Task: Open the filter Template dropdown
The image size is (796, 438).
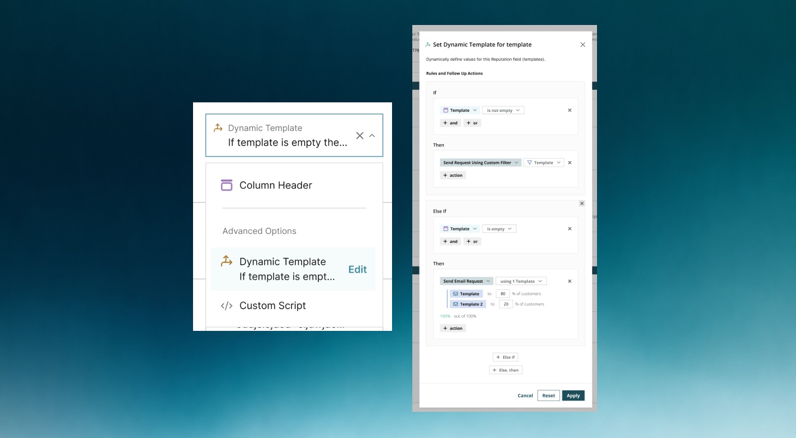Action: (543, 162)
